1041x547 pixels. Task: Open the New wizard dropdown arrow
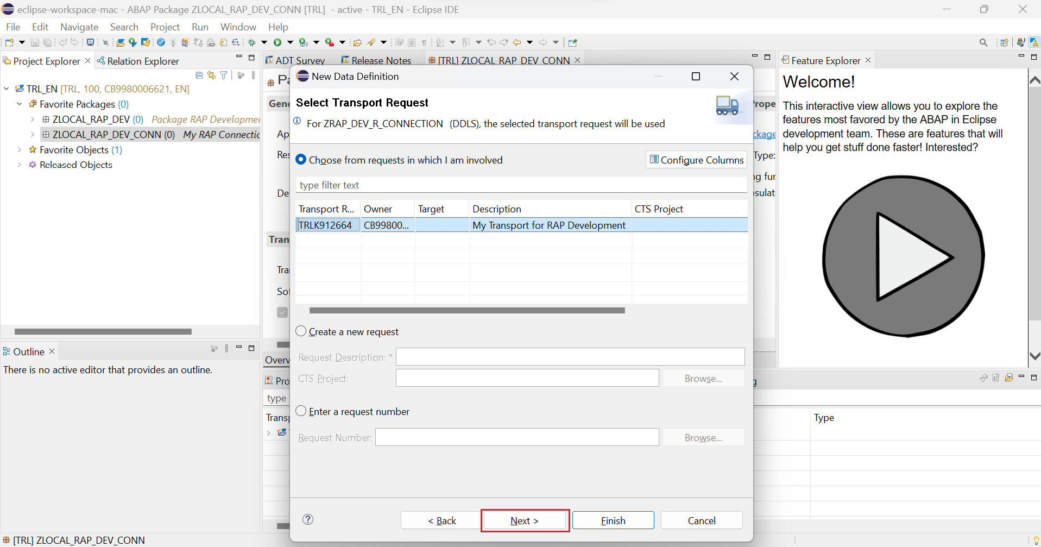click(x=22, y=42)
